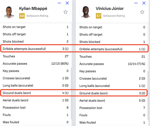This screenshot has height=126, width=150.
Task: Click the scrollbar in Mbappé's stats panel
Action: pyautogui.click(x=71, y=93)
